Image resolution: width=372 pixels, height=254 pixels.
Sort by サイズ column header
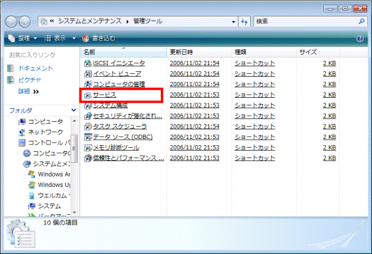[x=318, y=52]
